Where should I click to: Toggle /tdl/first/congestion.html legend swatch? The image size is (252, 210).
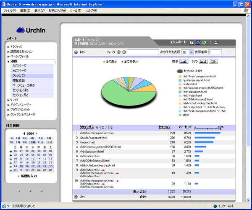click(180, 77)
